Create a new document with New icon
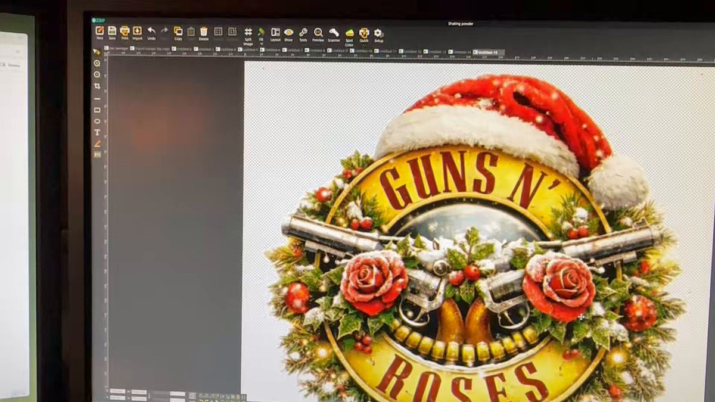 [x=100, y=33]
